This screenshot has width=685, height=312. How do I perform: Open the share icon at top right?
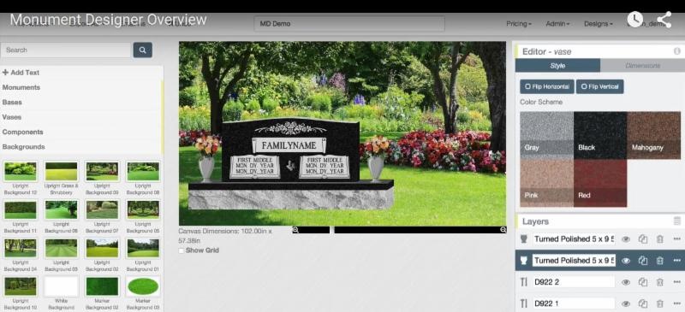tap(664, 20)
